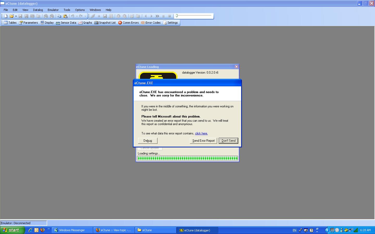Open the Graphs window
The width and height of the screenshot is (375, 234).
point(85,23)
